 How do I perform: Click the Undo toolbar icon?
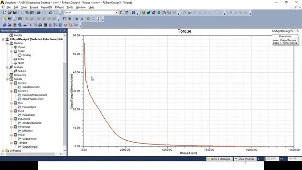tap(50, 13)
